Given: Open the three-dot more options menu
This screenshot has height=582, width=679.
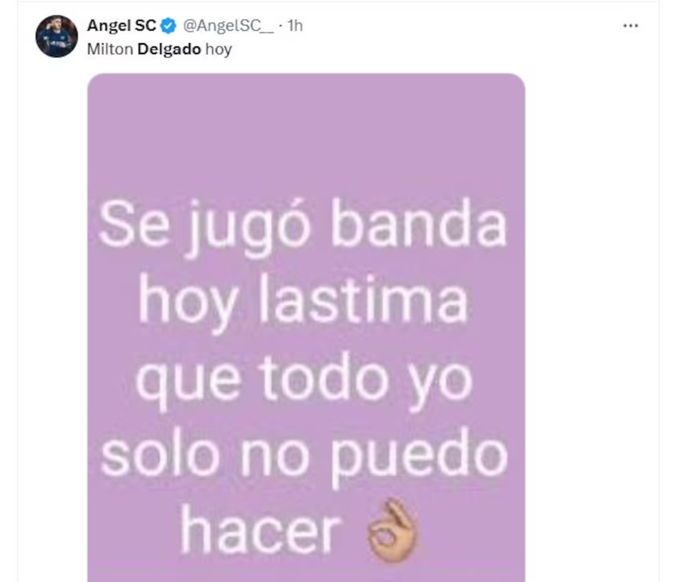Looking at the screenshot, I should pyautogui.click(x=631, y=26).
